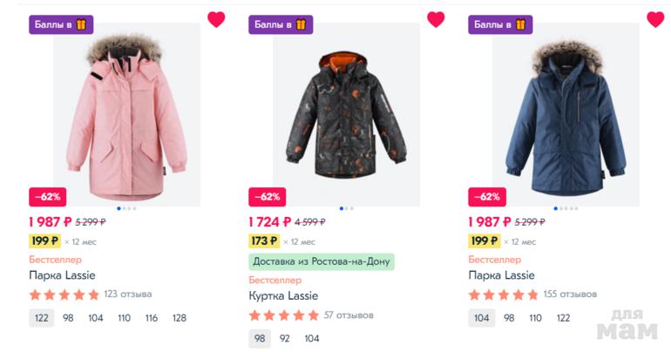Click the 199 ₽ installment badge on the pink parka
671x352 pixels.
pos(45,241)
